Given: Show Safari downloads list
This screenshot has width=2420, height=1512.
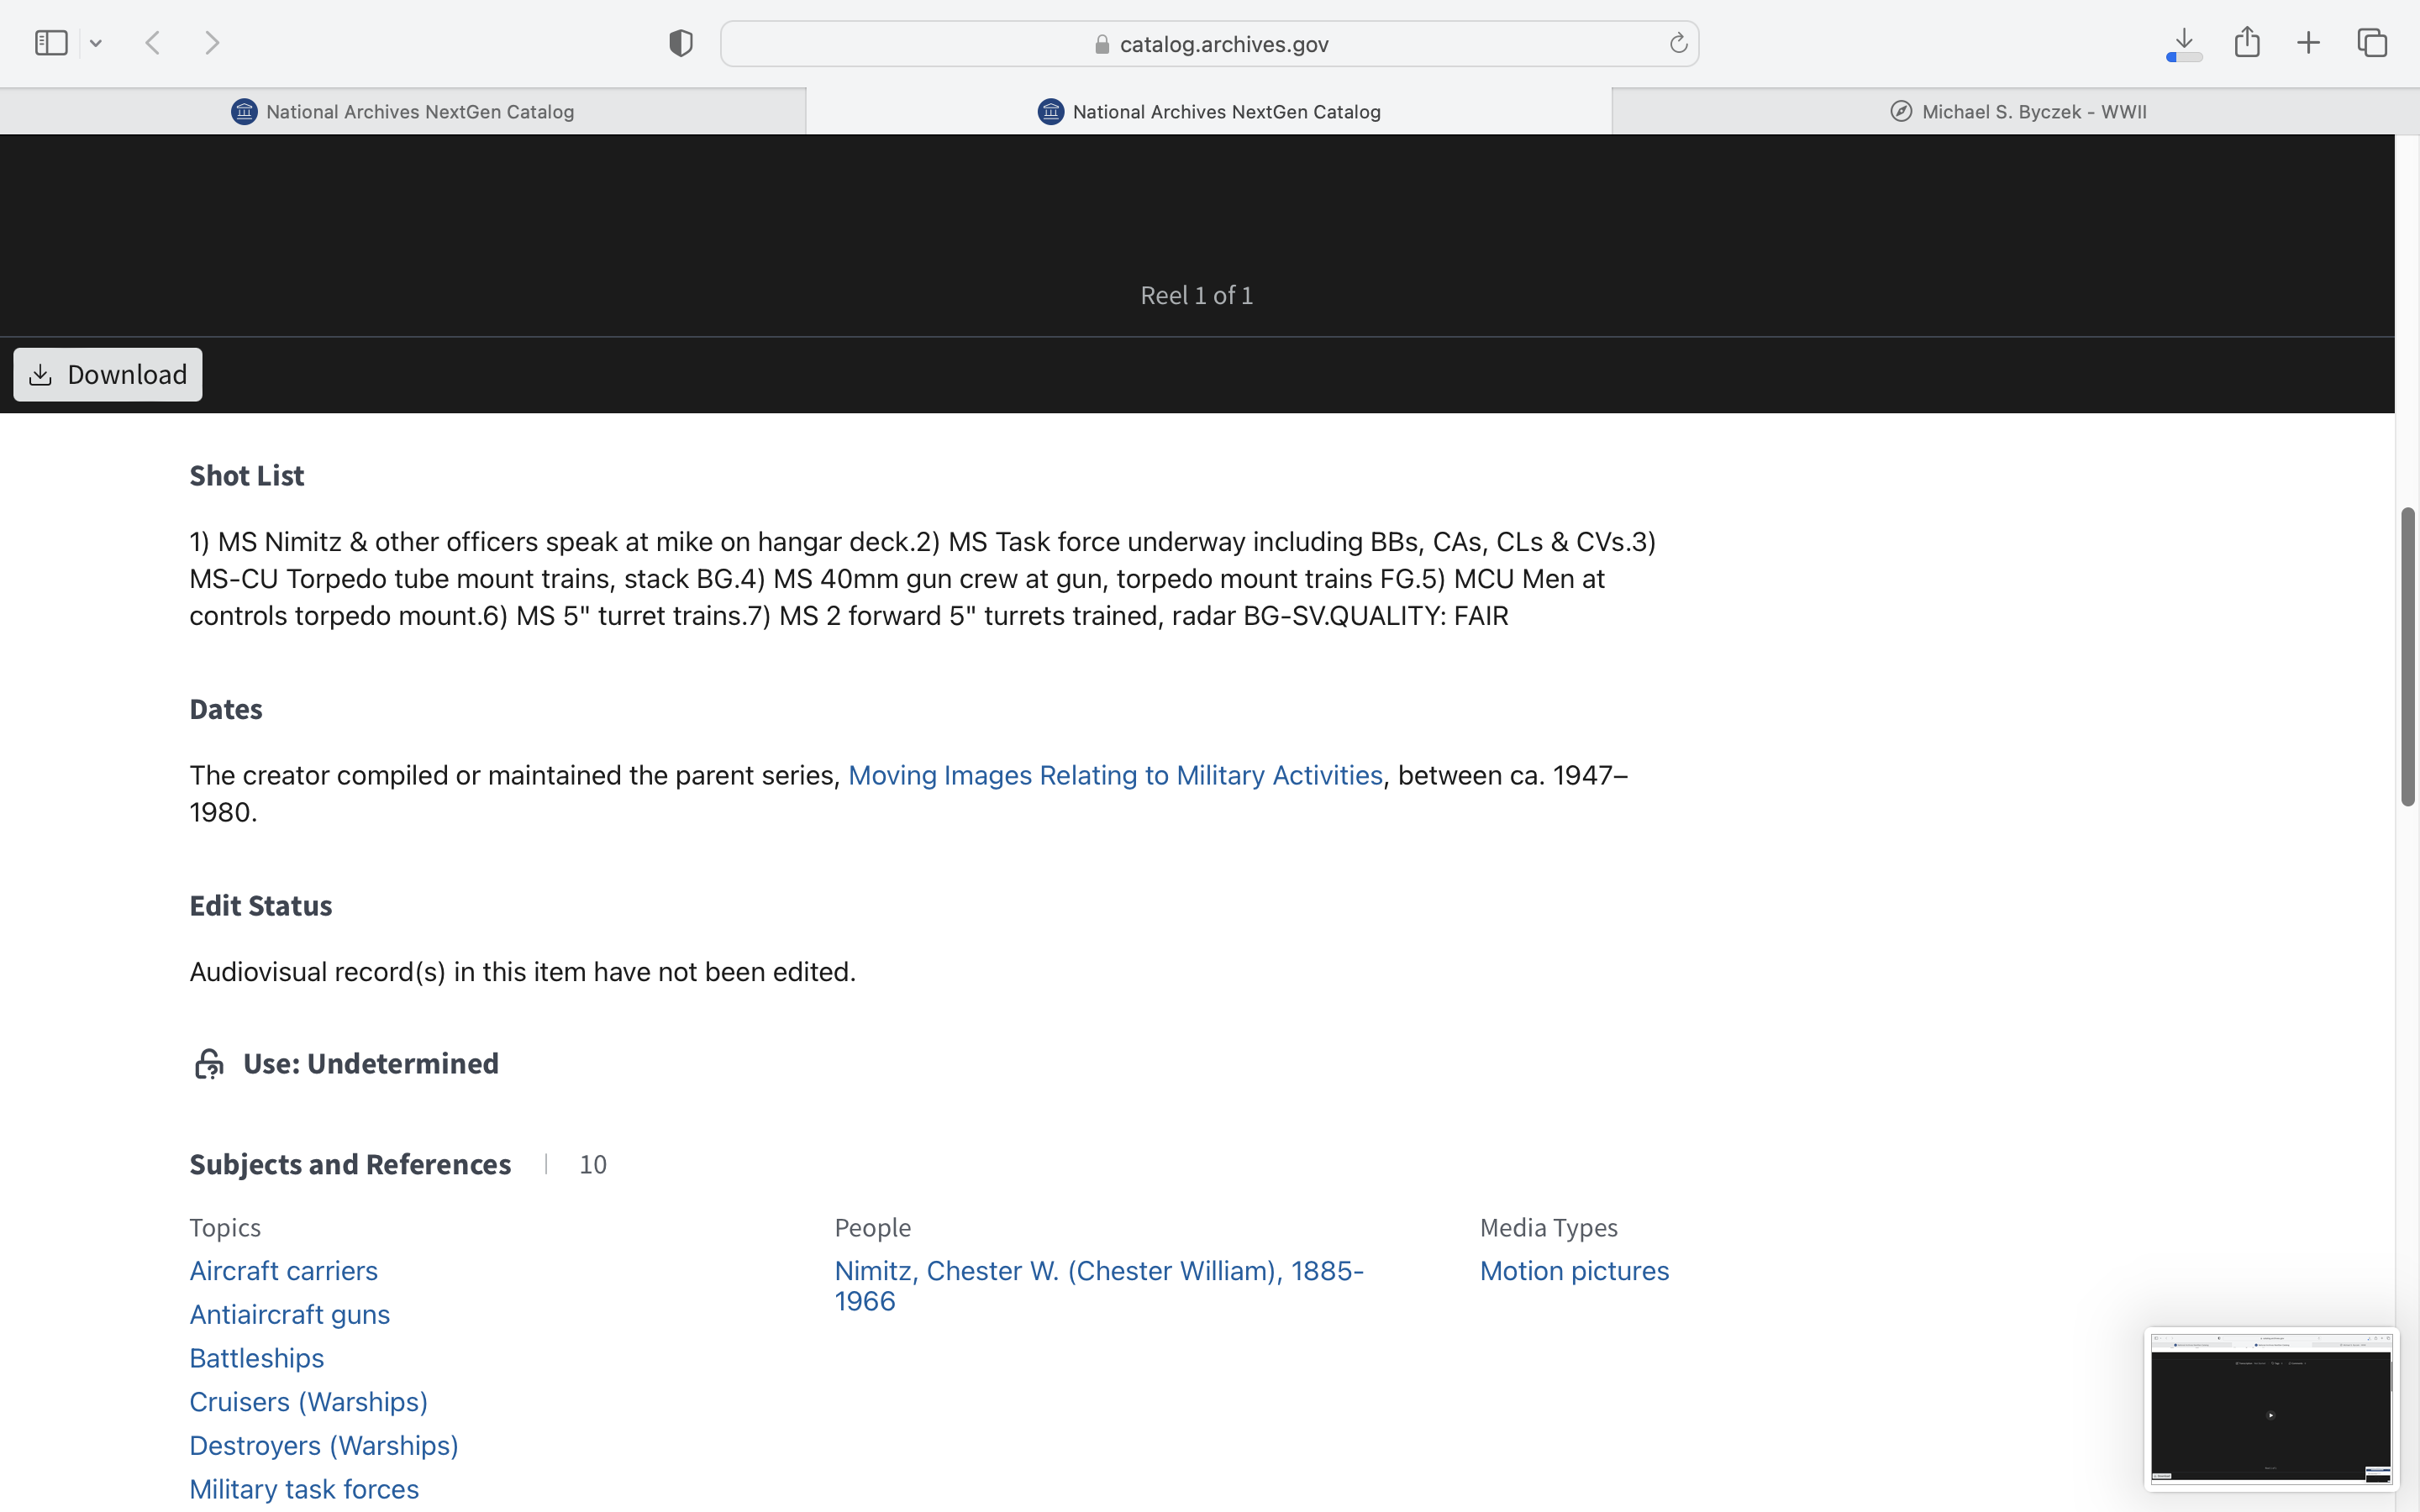Looking at the screenshot, I should click(x=2184, y=43).
